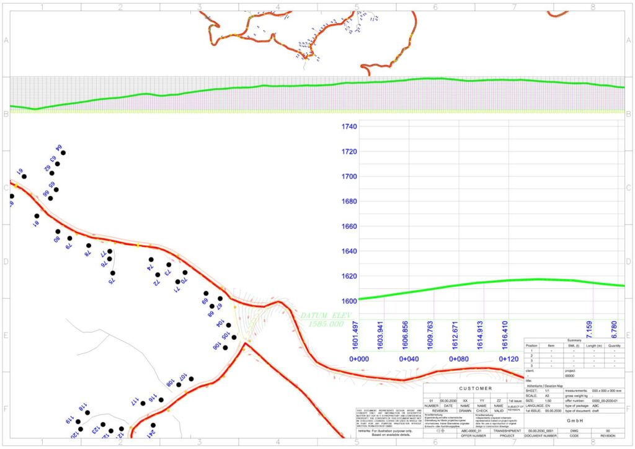Pick the elevation value 1606.856

tap(405, 336)
